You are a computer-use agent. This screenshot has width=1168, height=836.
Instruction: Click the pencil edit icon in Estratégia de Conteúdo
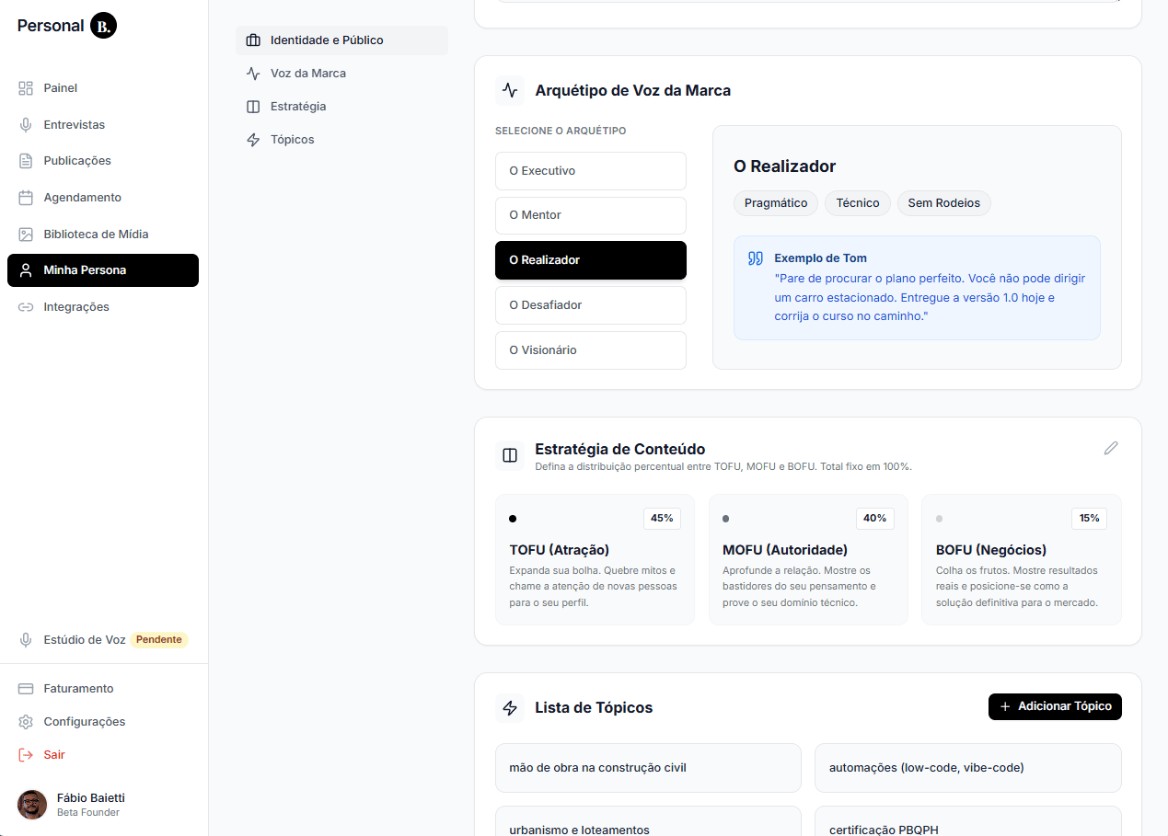[x=1111, y=448]
